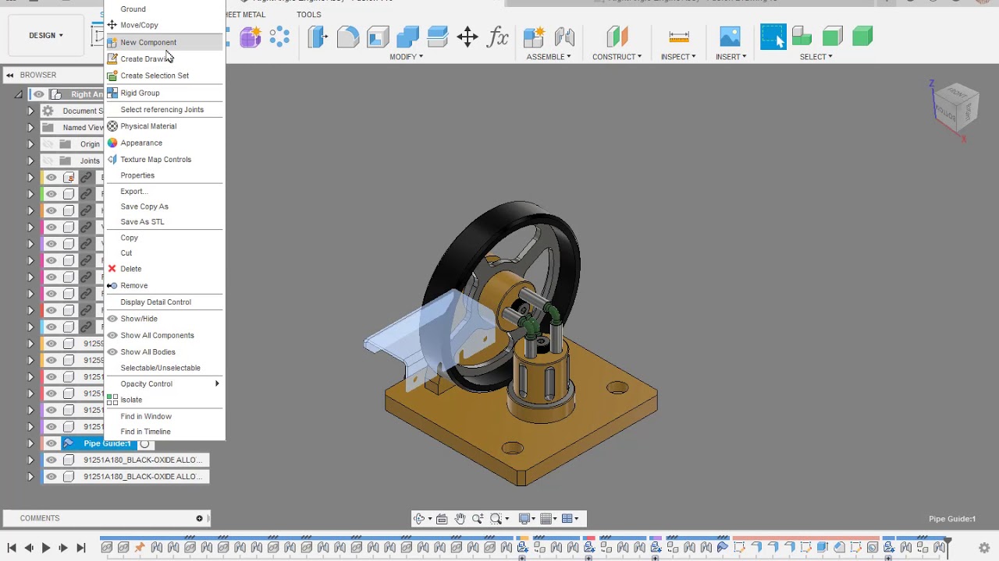Jump to end of timeline
This screenshot has height=561, width=999.
click(81, 548)
